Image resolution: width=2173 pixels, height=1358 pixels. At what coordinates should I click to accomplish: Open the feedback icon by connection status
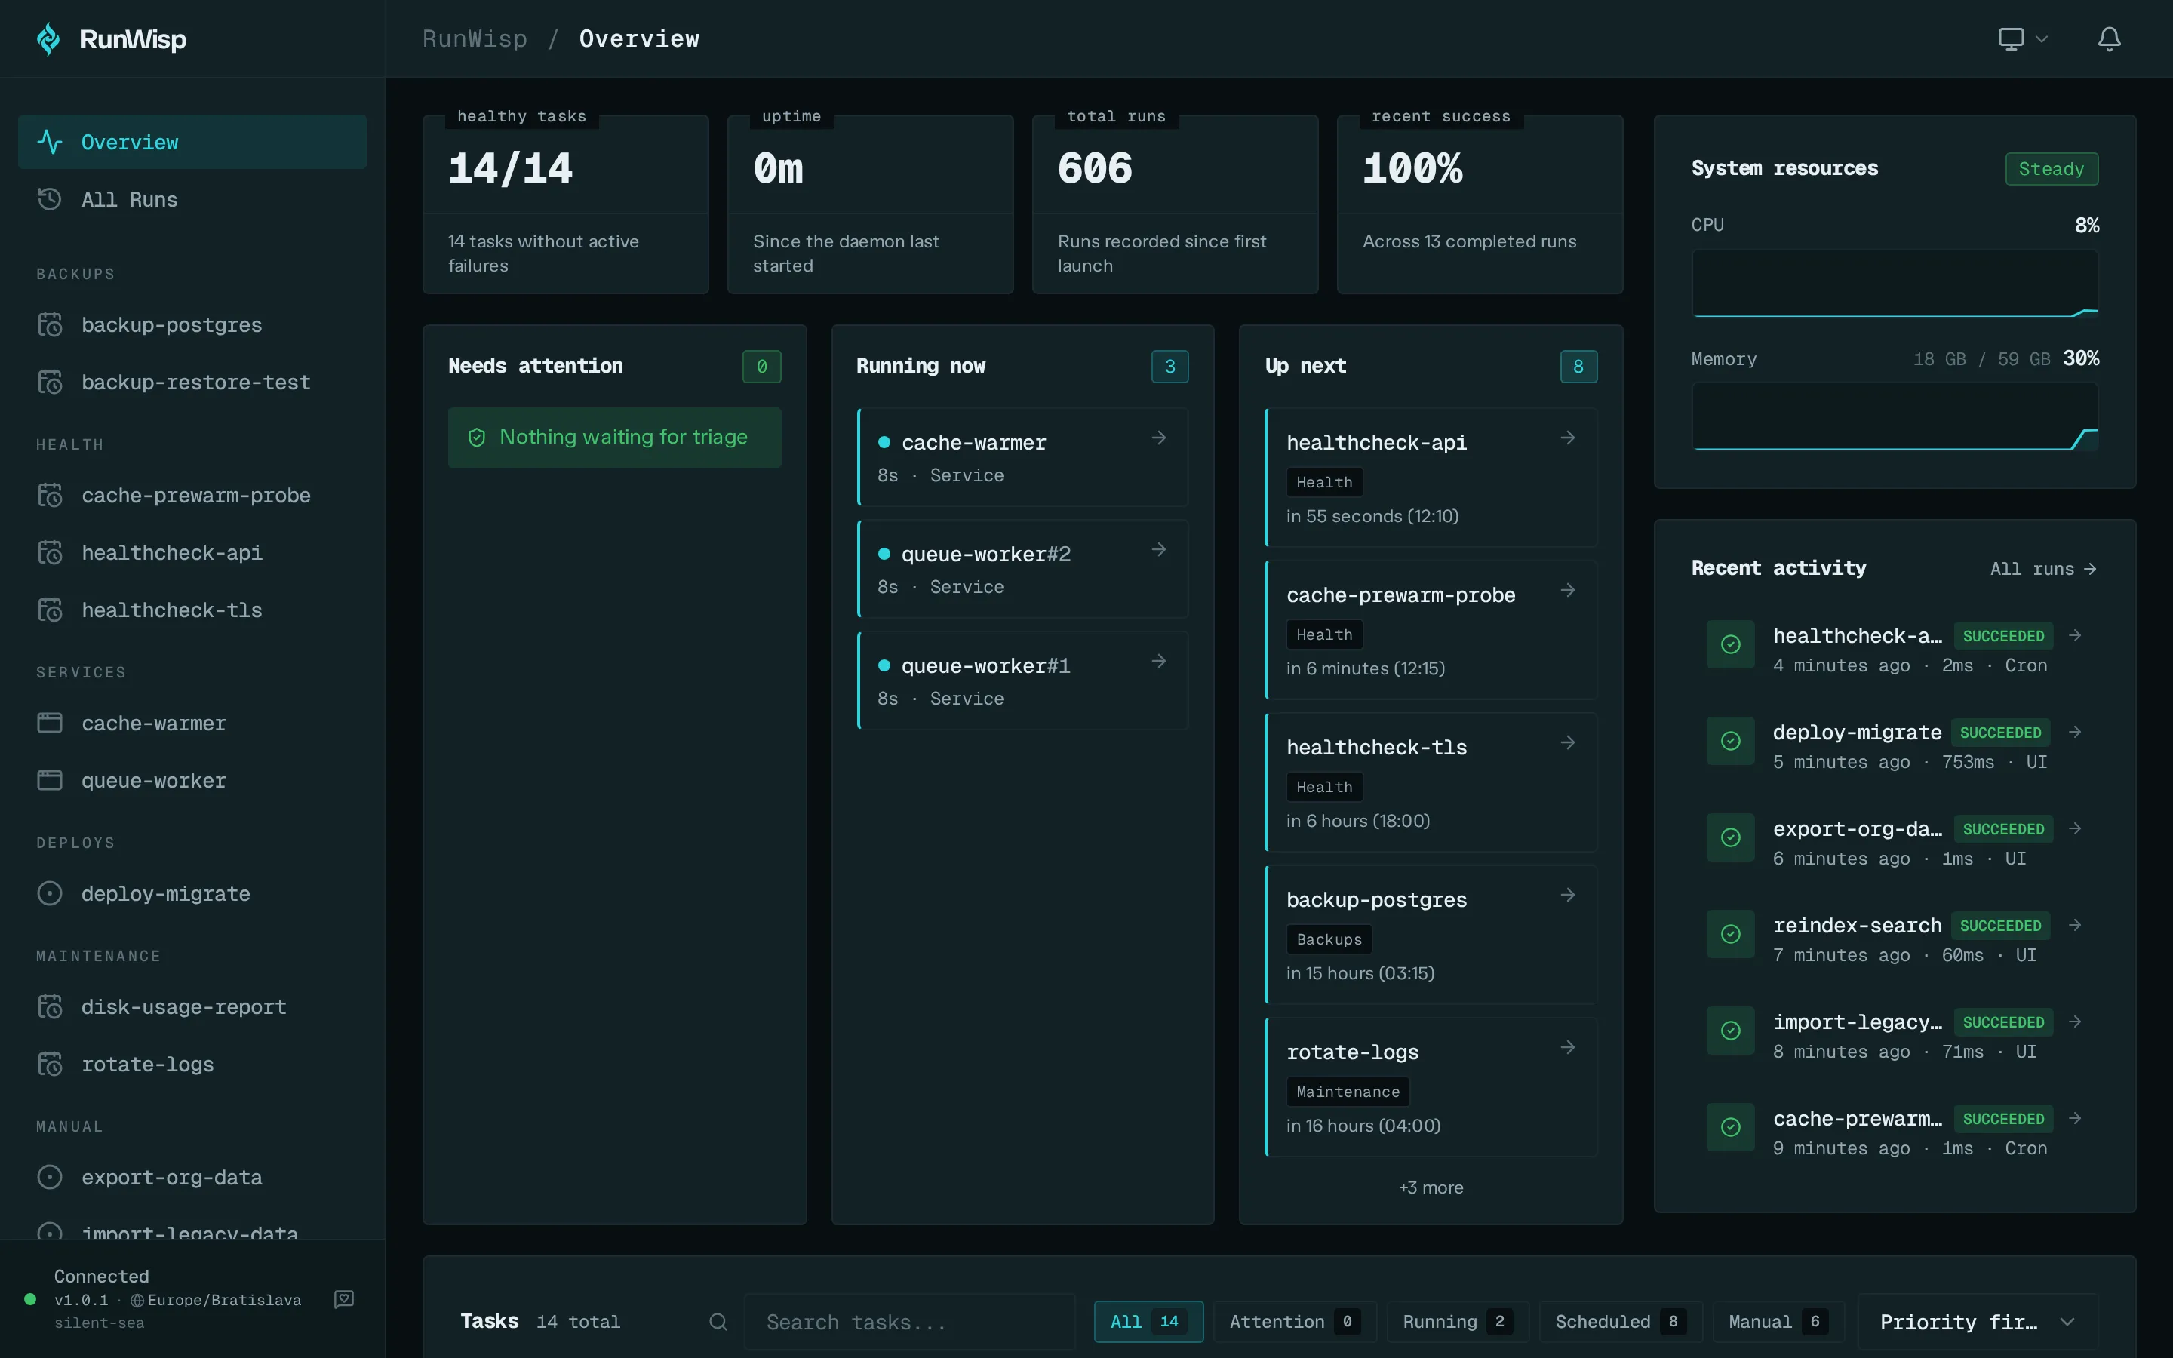[344, 1298]
